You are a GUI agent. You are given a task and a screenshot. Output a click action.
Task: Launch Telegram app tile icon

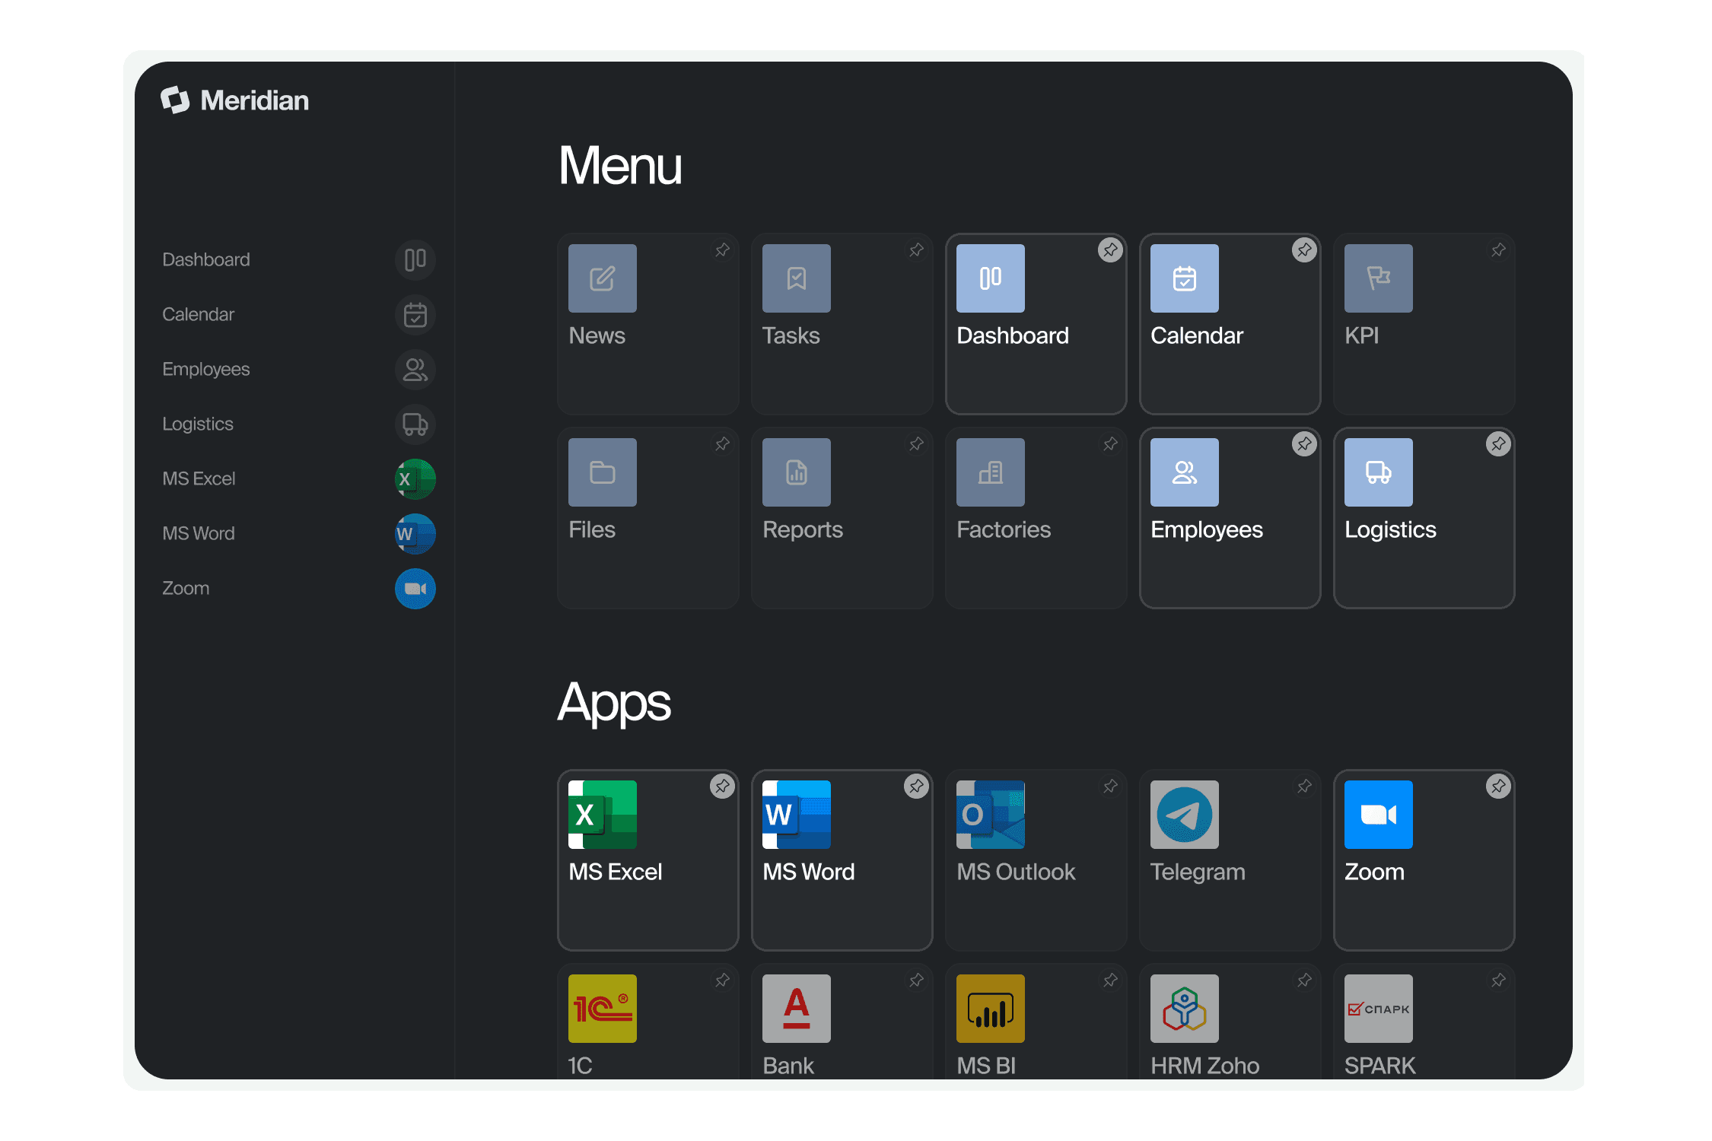(1185, 815)
